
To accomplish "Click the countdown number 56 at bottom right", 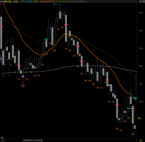I will (x=141, y=141).
